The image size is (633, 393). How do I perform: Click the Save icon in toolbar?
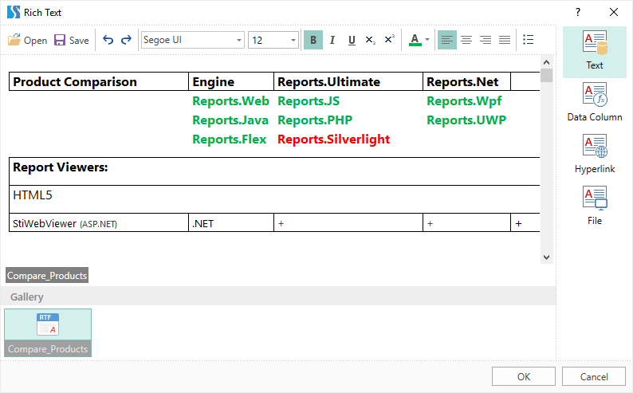point(60,40)
